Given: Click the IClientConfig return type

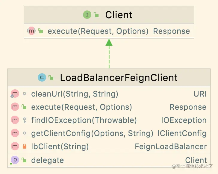Looking at the screenshot, I should (182, 133).
